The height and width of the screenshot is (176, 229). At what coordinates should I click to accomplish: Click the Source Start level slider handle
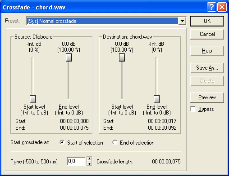tap(32, 99)
